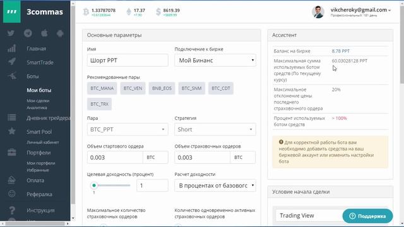Click the Bitcoin balance icon
Screen dimensions: 404x227
[86, 12]
